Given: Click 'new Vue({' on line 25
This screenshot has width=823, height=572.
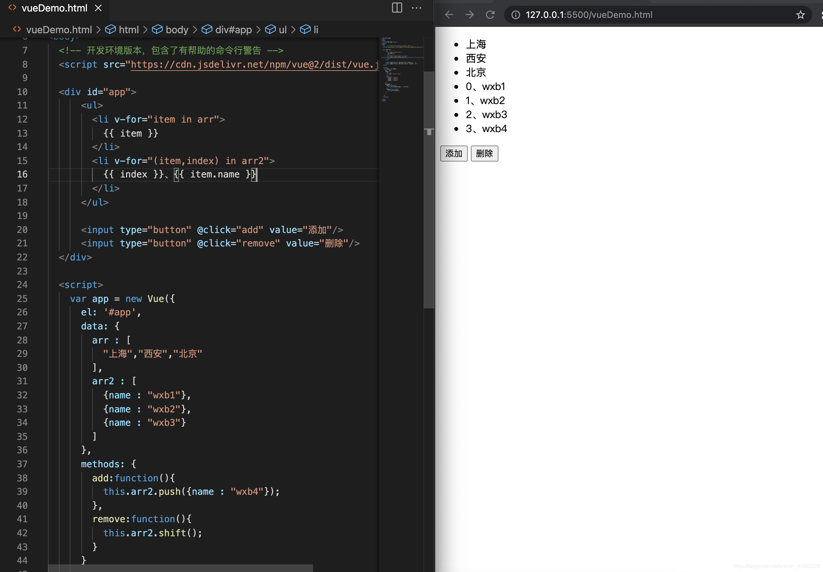Looking at the screenshot, I should 150,299.
